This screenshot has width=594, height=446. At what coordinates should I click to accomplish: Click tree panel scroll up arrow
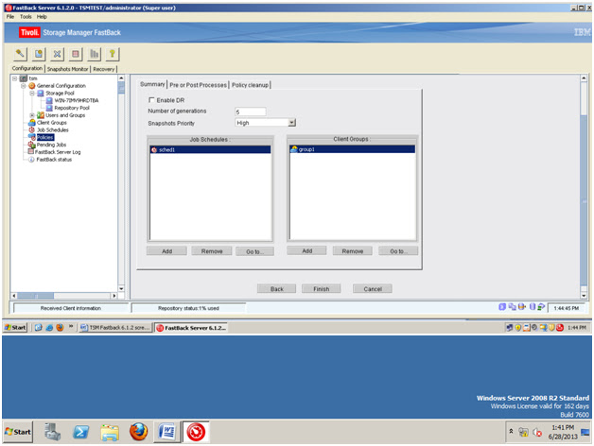[121, 78]
